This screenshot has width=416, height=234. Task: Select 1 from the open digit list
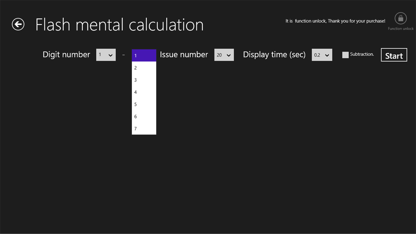point(144,55)
